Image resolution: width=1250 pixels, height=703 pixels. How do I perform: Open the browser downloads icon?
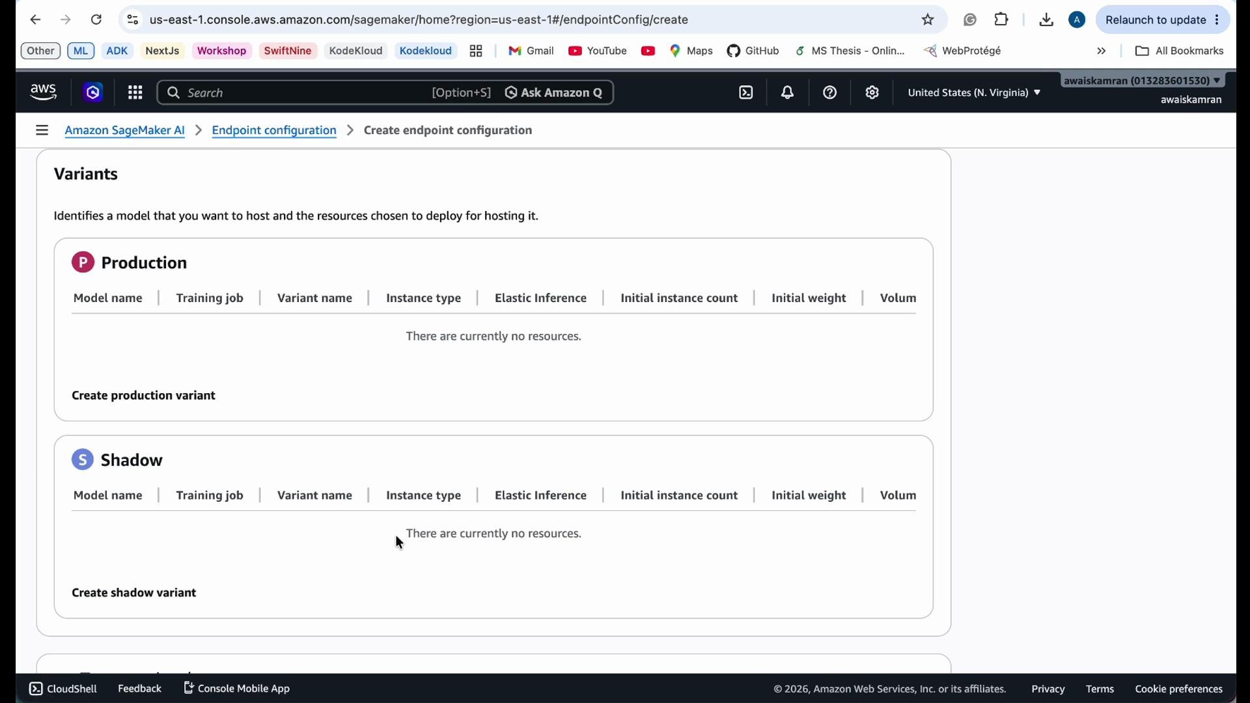[1046, 20]
